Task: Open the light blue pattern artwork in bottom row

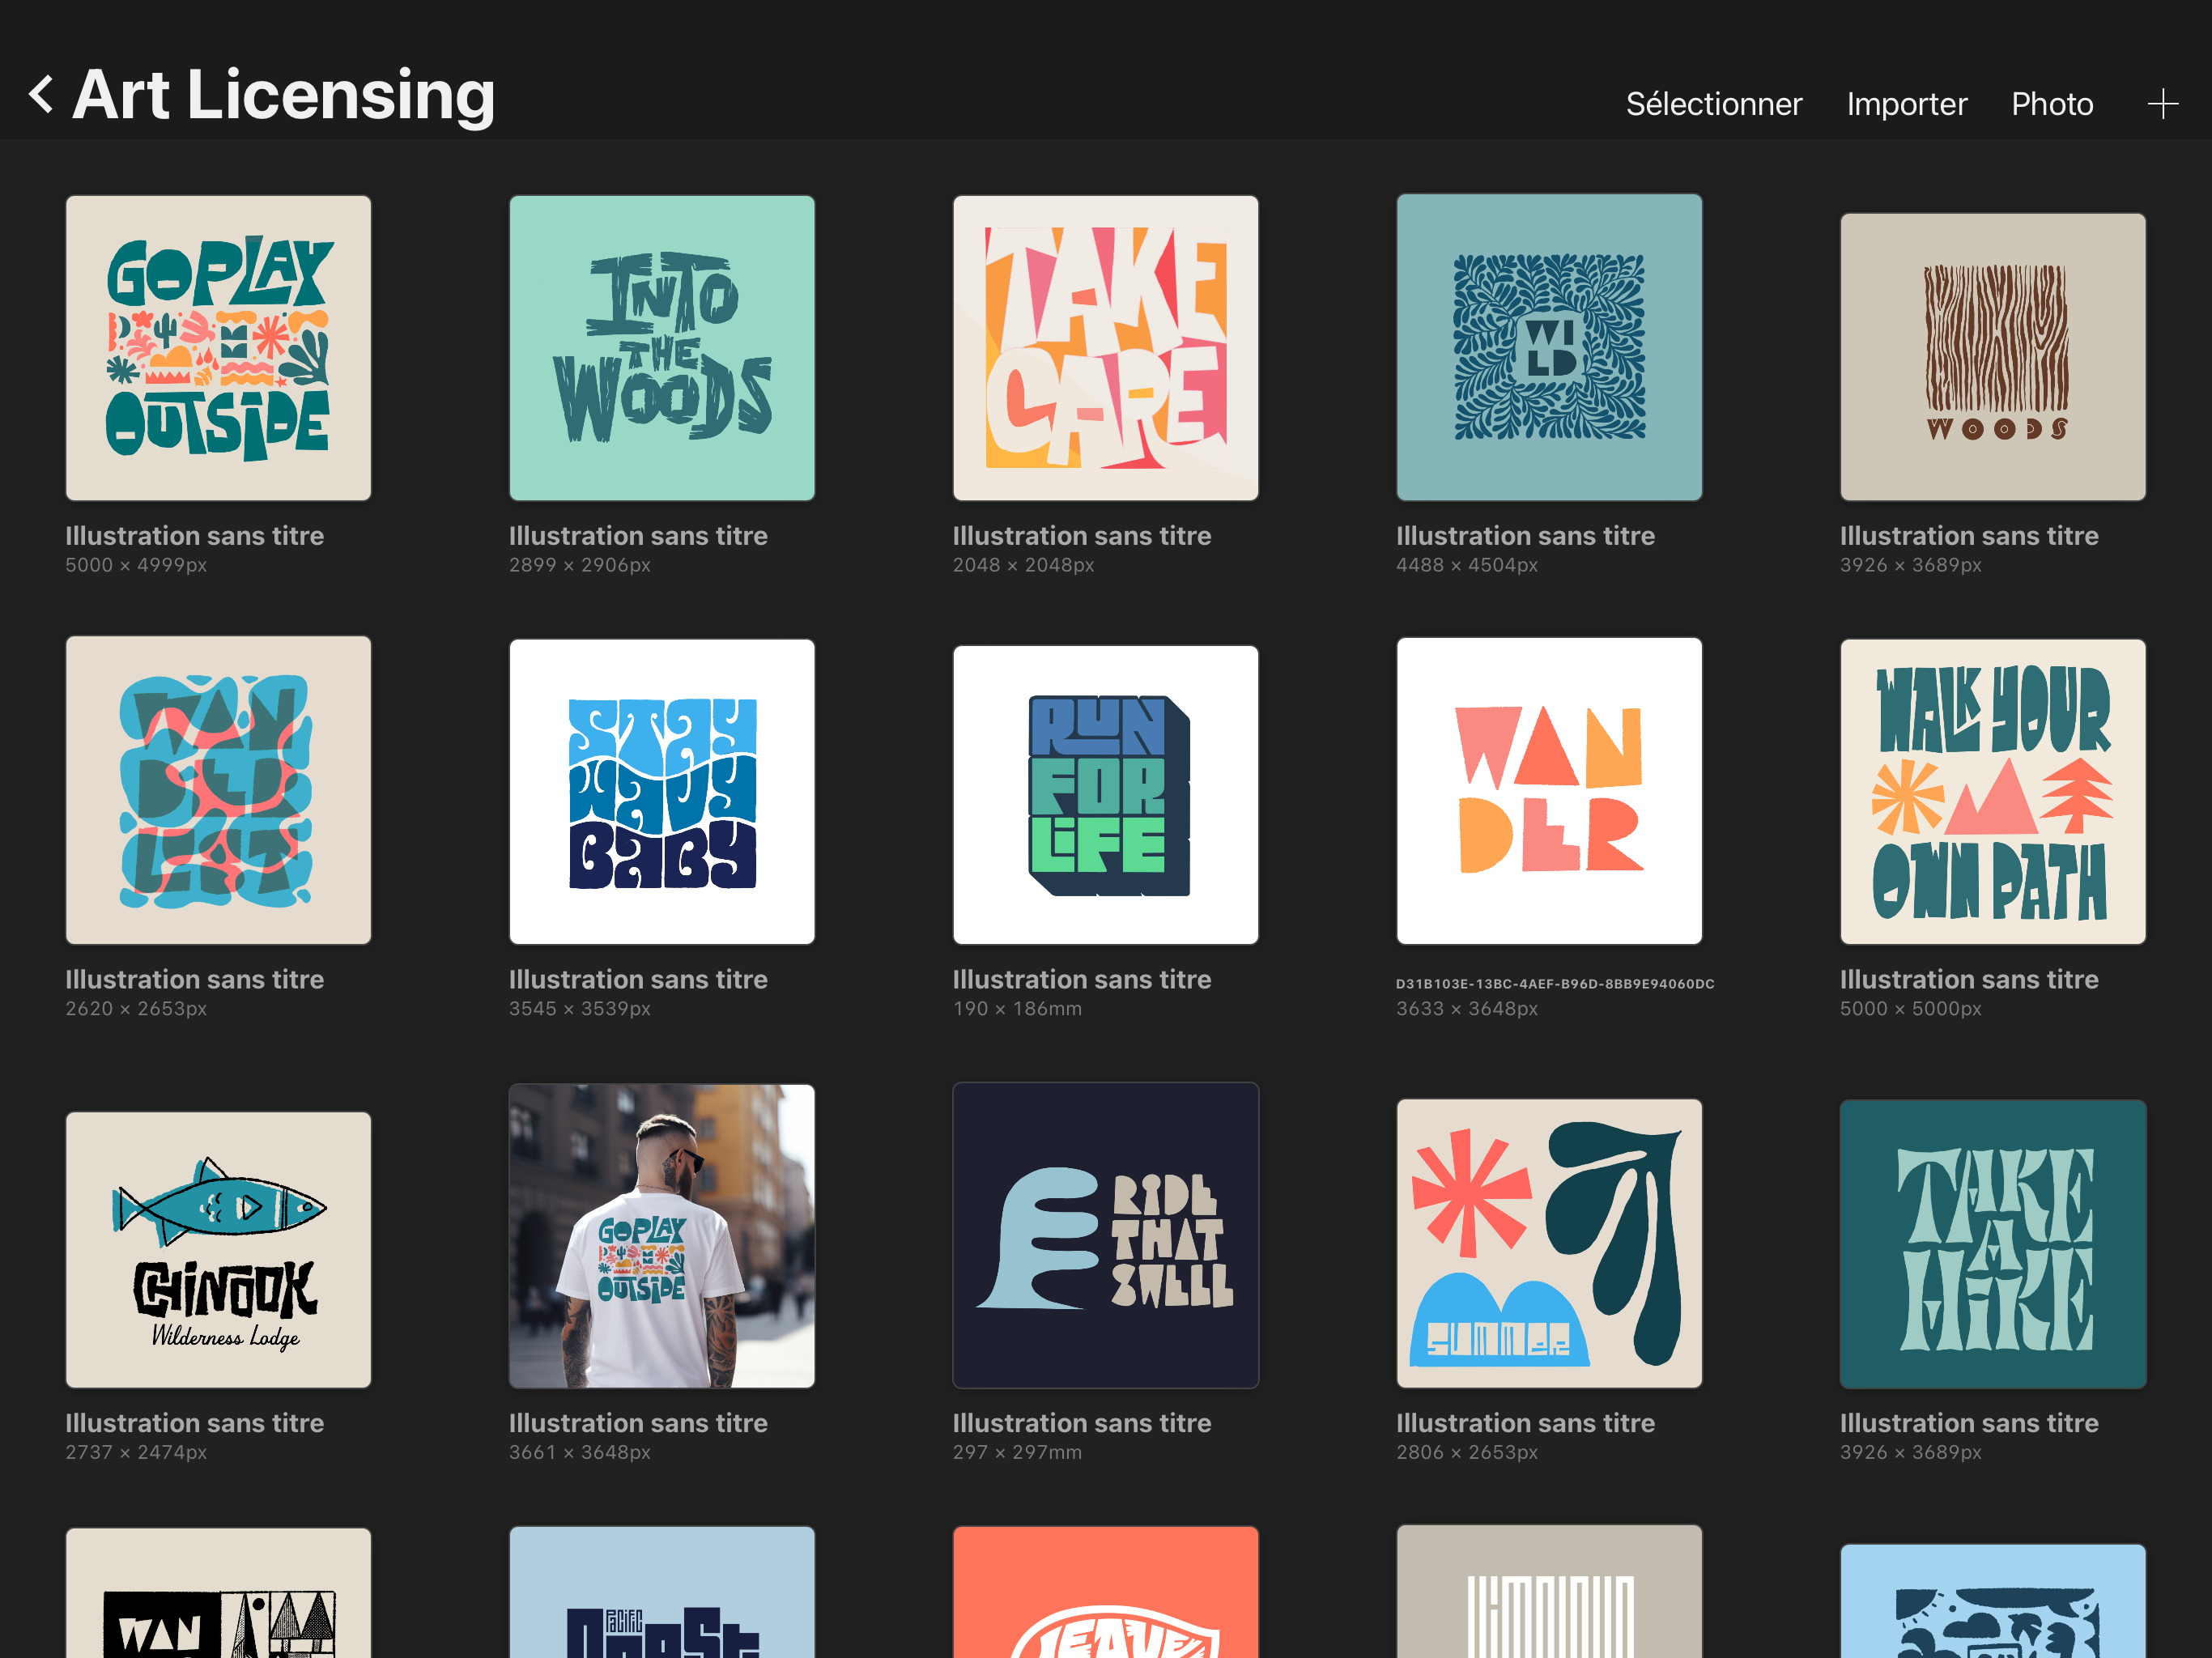Action: 1992,1601
